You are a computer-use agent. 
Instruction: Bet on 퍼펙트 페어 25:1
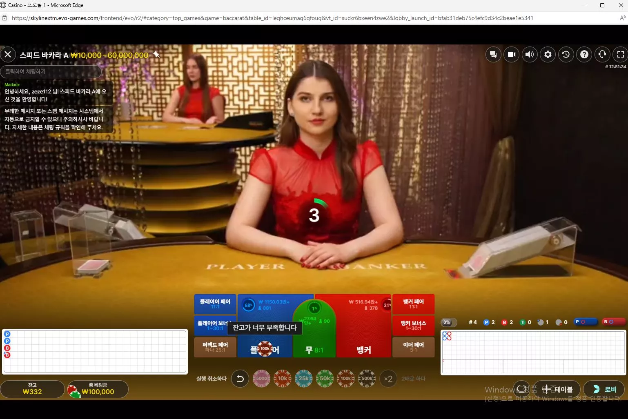pos(215,347)
